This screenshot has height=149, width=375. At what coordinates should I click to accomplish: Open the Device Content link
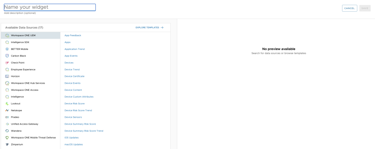tap(73, 90)
